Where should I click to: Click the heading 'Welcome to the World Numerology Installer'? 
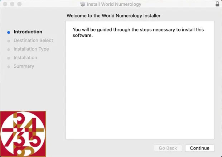pos(114,15)
